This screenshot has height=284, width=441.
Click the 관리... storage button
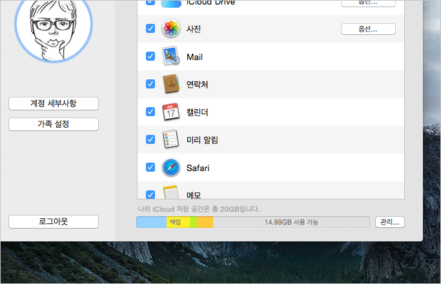click(x=390, y=222)
